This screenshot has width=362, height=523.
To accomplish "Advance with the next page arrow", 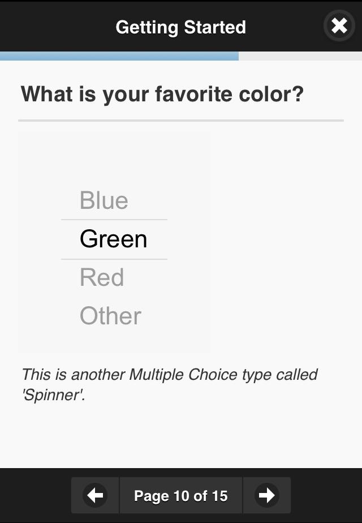I will 266,496.
